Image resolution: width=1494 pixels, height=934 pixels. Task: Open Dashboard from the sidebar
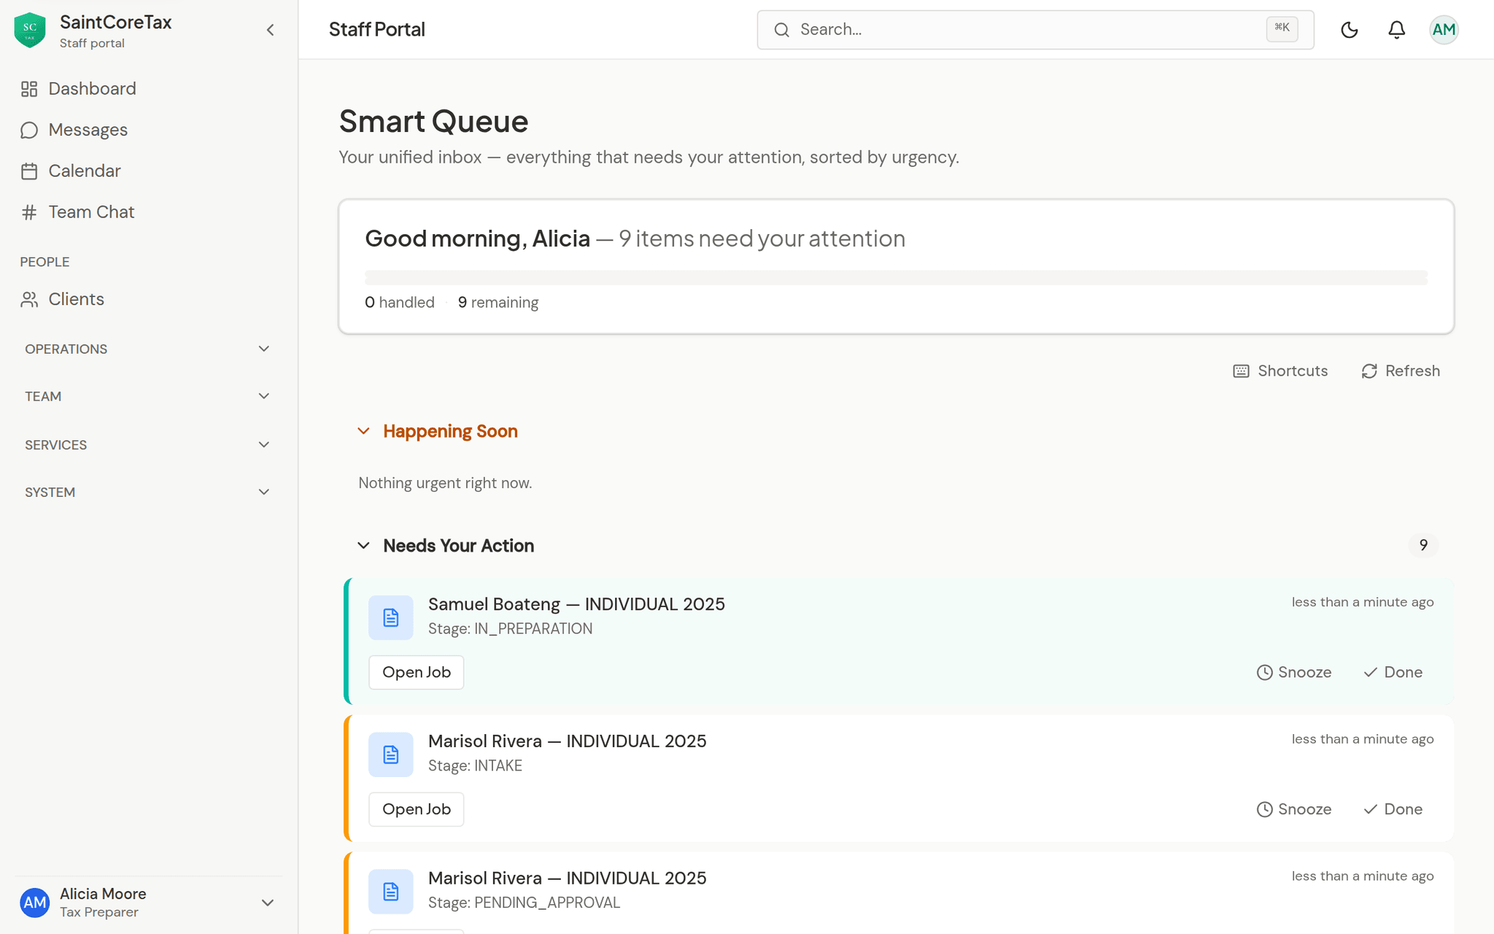pyautogui.click(x=149, y=89)
